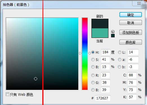This screenshot has width=147, height=105.
Task: Click the 度 degree unit label
Action: (113, 52)
